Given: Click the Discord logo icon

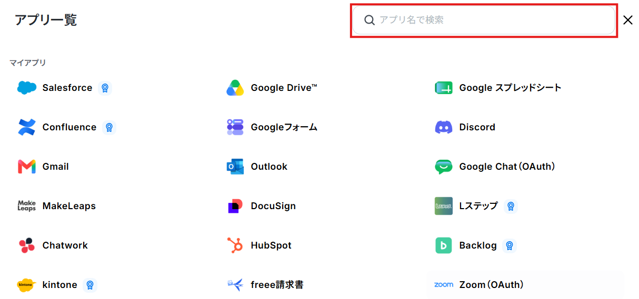Looking at the screenshot, I should [444, 127].
